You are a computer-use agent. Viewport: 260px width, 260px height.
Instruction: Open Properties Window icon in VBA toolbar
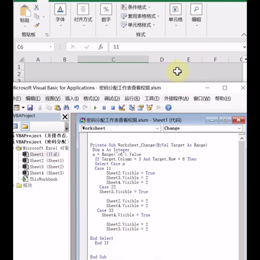pos(141,108)
